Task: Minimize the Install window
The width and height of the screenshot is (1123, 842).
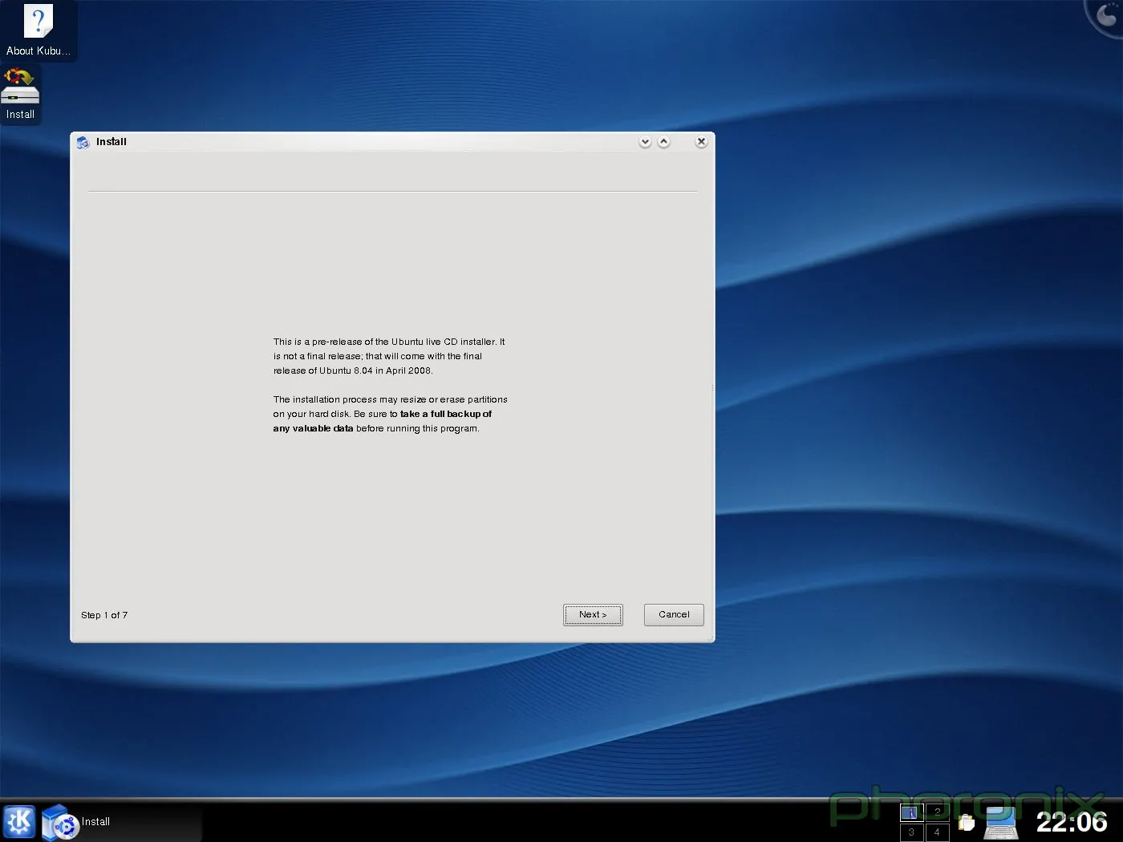Action: (645, 142)
